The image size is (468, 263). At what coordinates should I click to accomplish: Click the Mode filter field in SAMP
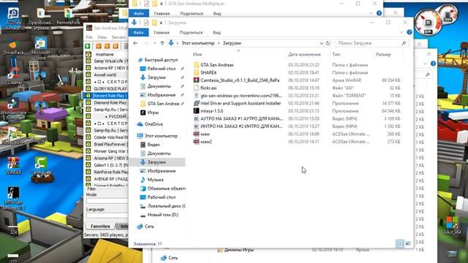(x=107, y=201)
